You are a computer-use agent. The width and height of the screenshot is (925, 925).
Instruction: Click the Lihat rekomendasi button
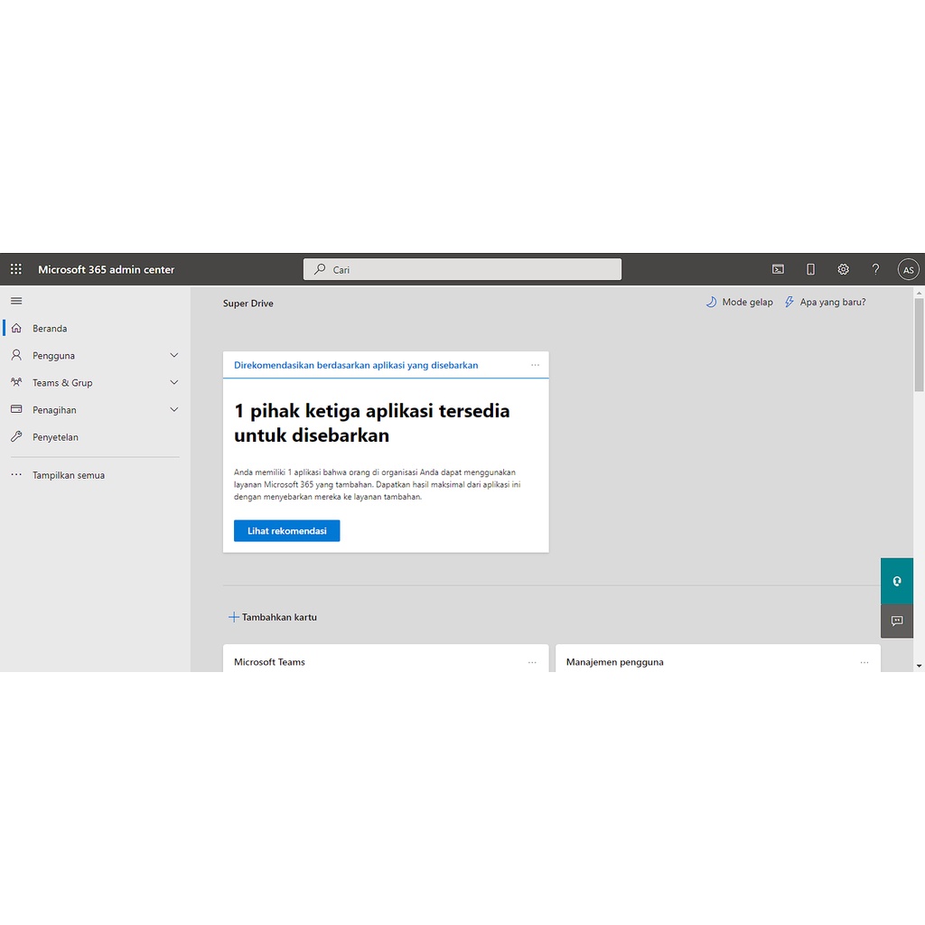point(286,530)
